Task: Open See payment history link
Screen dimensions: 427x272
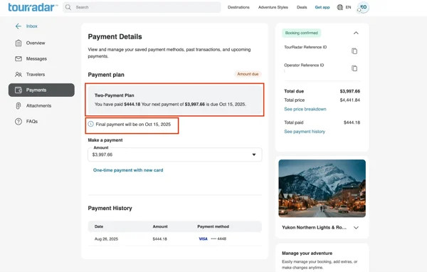Action: 305,131
